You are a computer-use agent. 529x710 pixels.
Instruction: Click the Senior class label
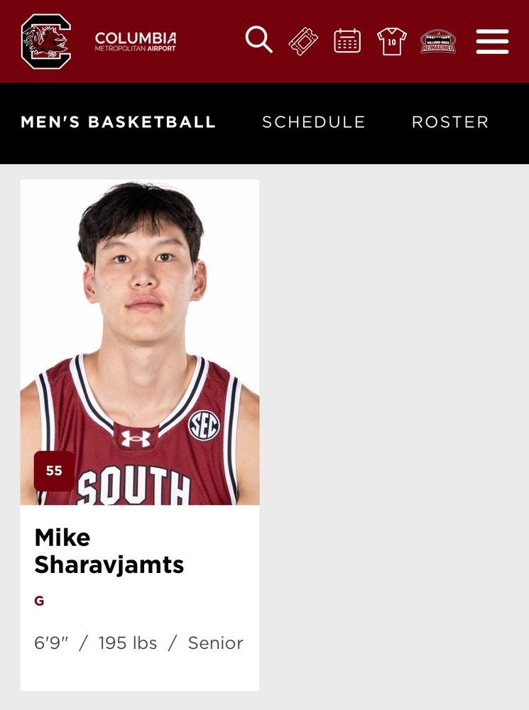click(x=216, y=643)
